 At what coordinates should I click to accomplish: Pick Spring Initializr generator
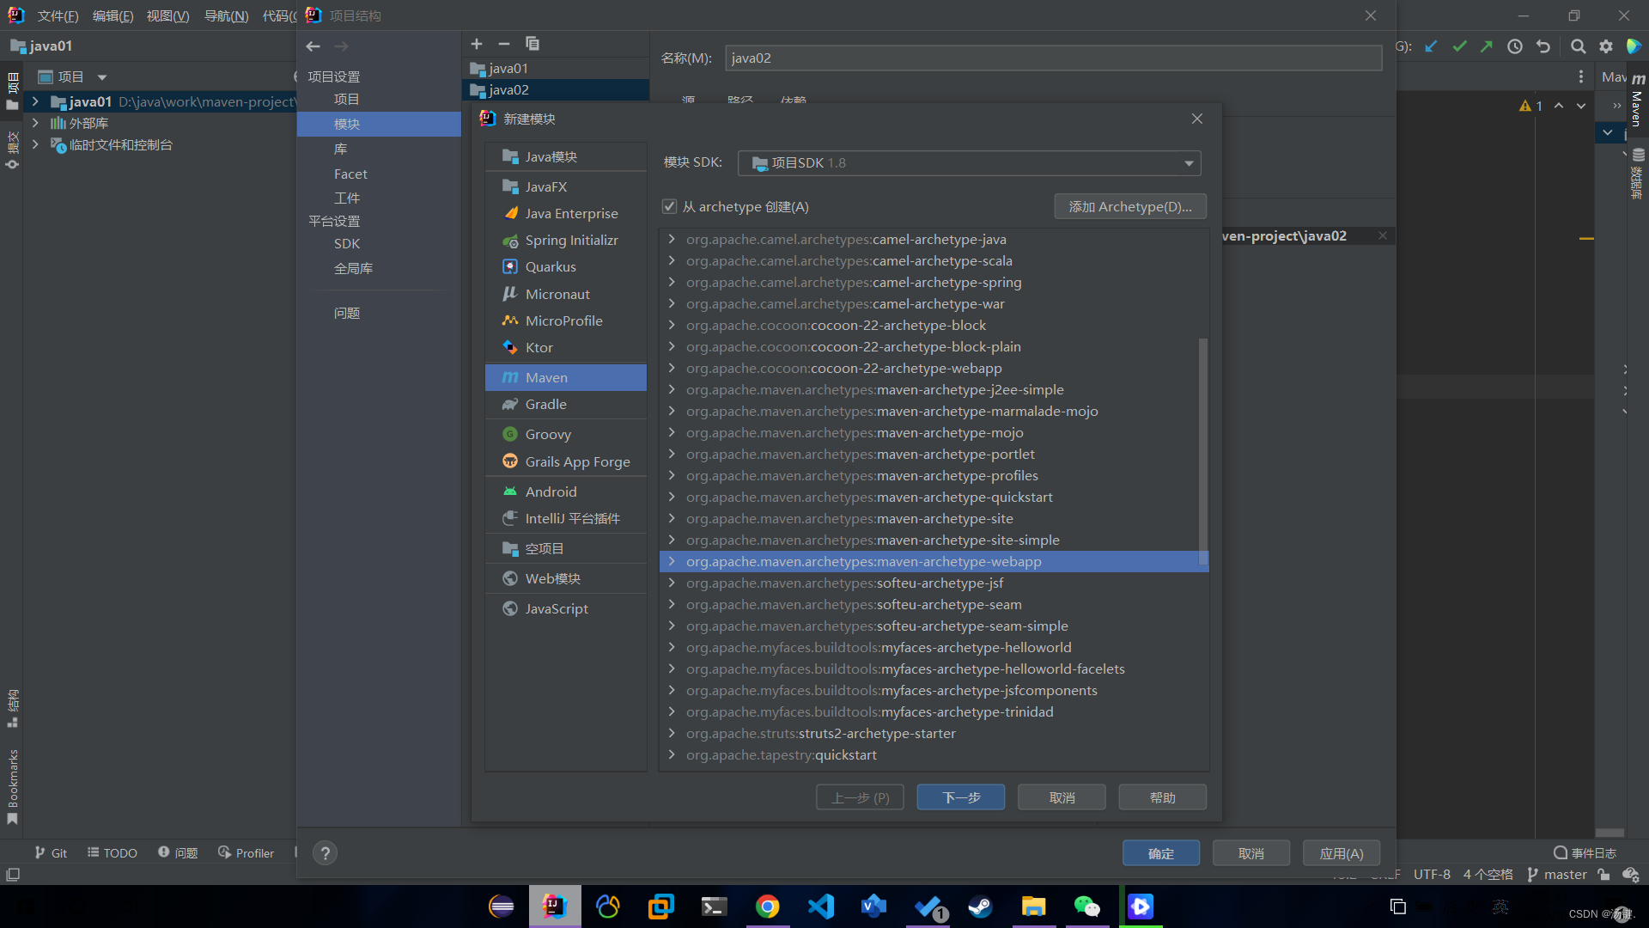point(566,240)
